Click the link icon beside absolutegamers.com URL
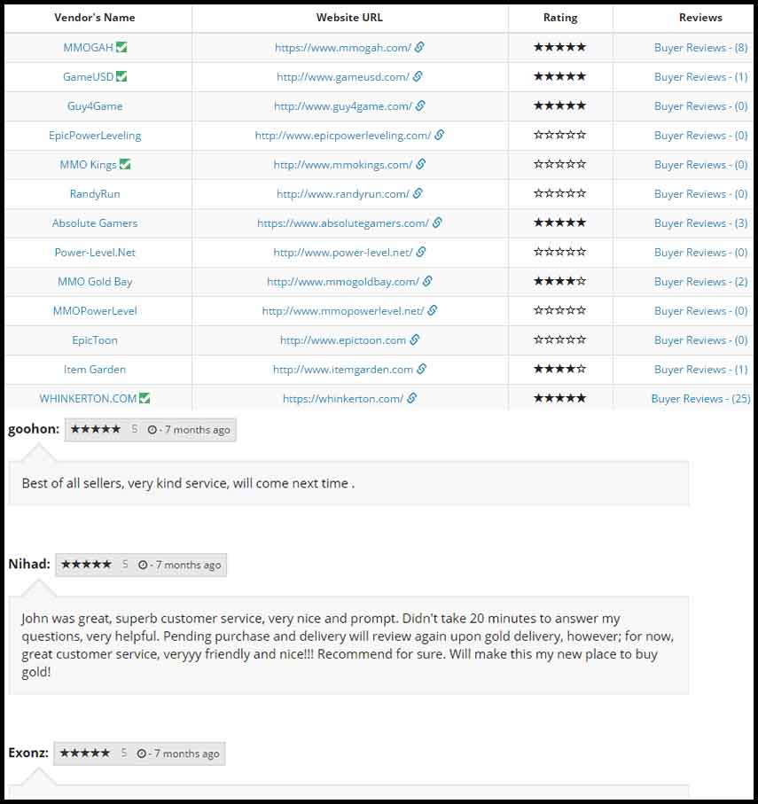Image resolution: width=758 pixels, height=804 pixels. pos(437,222)
